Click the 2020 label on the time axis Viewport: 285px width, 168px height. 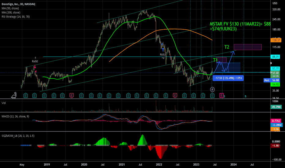84,165
